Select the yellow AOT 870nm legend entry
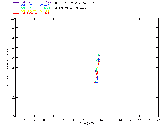The image size is (163, 130). point(32,11)
